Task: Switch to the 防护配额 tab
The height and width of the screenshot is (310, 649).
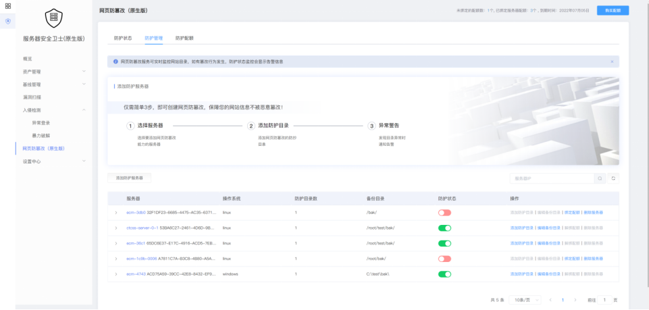Action: pos(184,38)
